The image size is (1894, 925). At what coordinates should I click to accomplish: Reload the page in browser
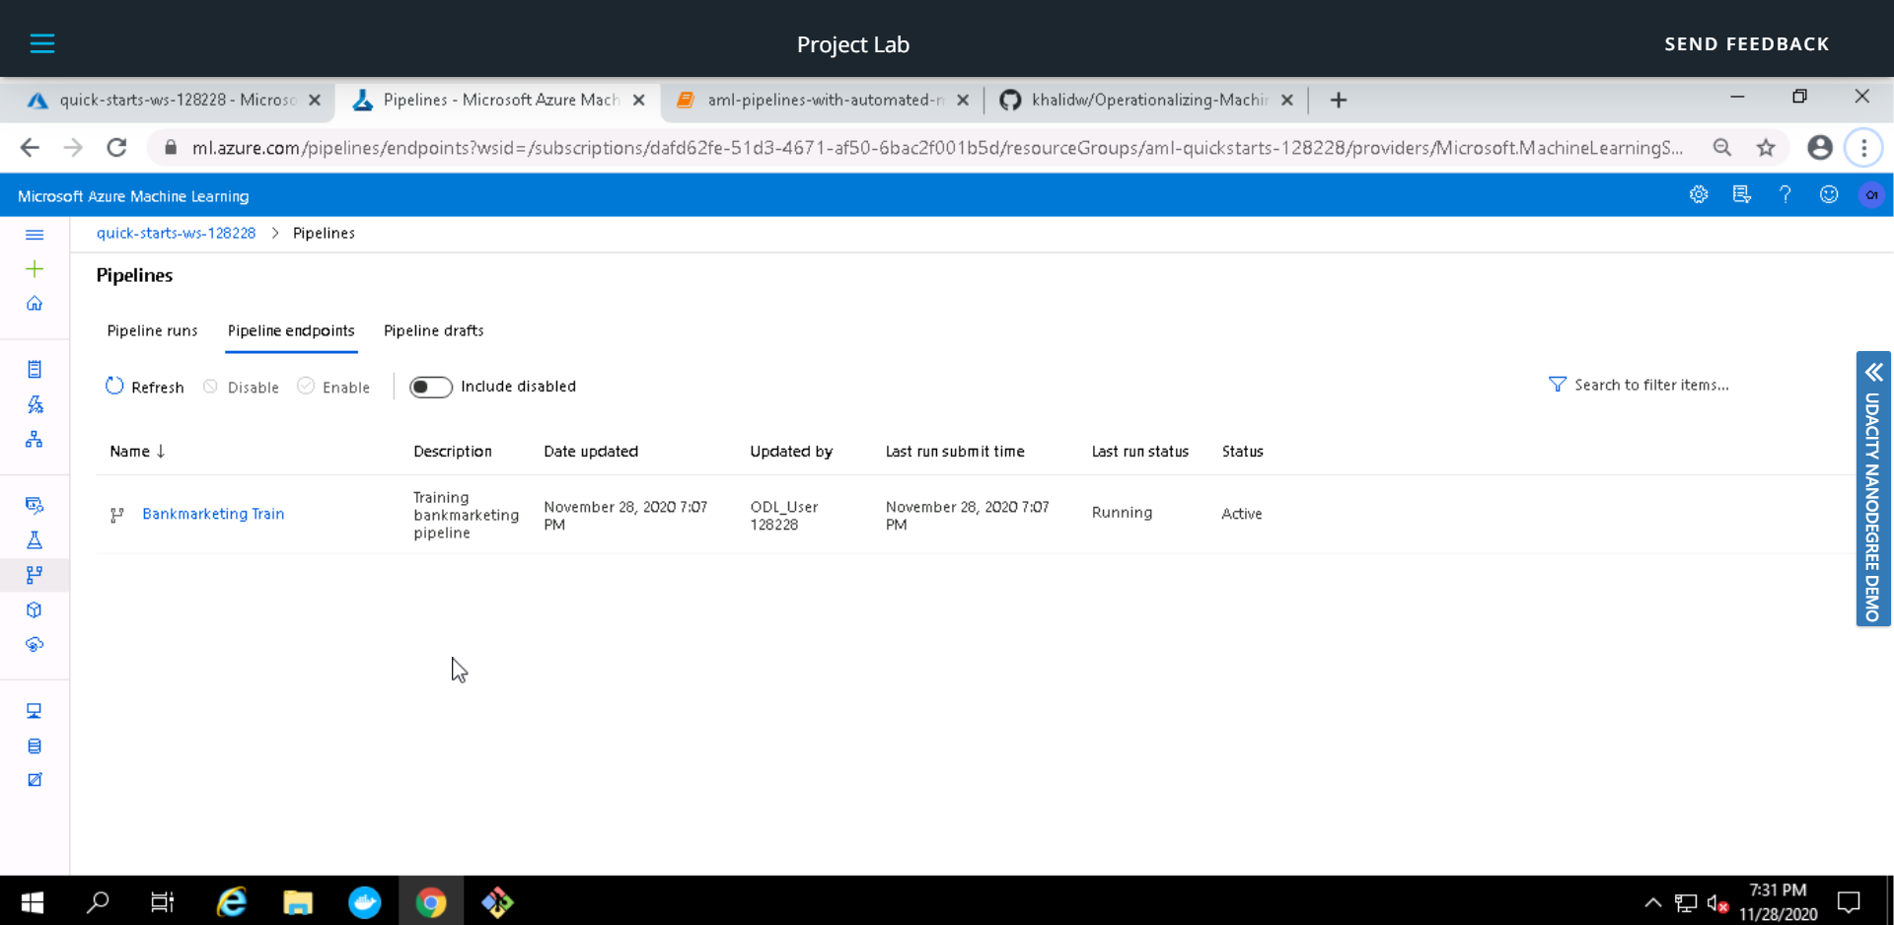116,148
